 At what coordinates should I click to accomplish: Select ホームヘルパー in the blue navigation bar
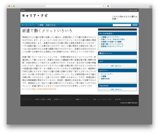point(28,25)
